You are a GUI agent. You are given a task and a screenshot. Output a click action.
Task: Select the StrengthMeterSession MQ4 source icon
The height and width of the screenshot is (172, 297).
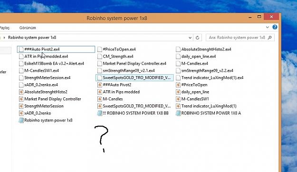point(21,106)
